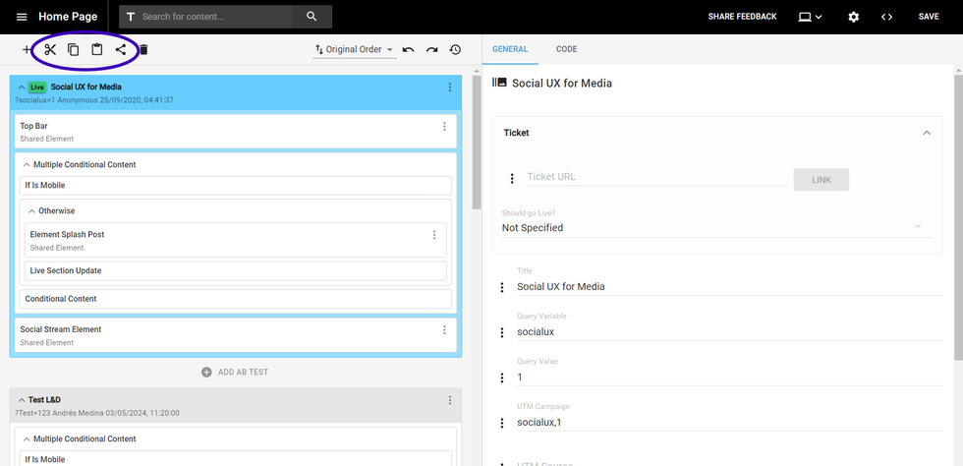
Task: Click the delete trash icon
Action: coord(143,50)
